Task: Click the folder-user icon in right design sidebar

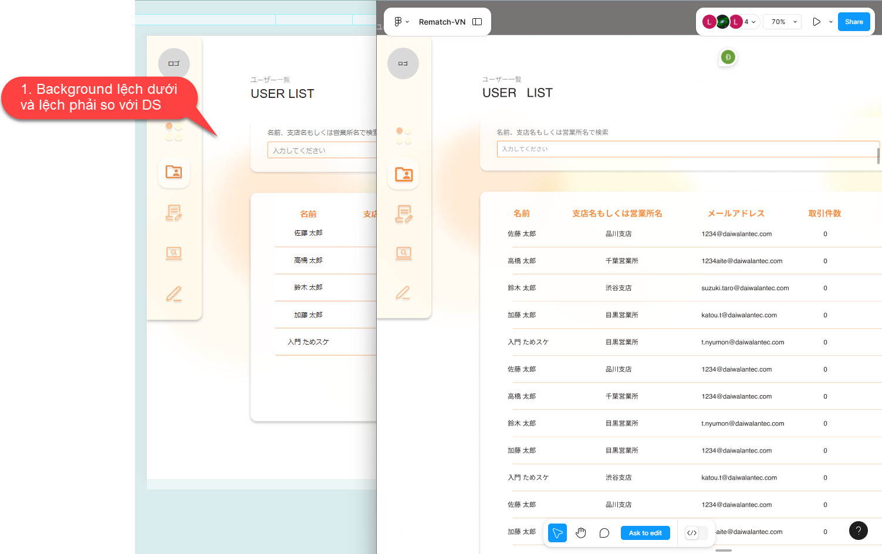Action: pyautogui.click(x=404, y=174)
